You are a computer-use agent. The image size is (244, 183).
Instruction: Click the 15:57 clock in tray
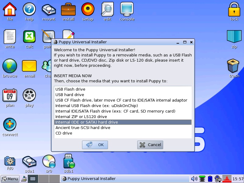238,179
